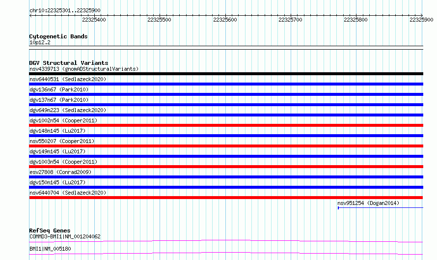Viewport: 437px width, 260px height.
Task: Select variant label nsv4339713 (gnomADStructuralVariants)
Action: [x=84, y=69]
